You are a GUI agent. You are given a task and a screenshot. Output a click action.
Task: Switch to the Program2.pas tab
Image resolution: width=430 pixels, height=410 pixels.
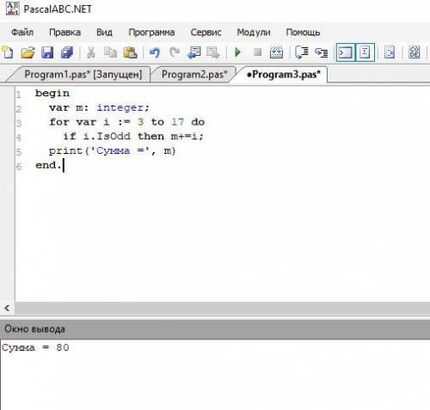[194, 75]
